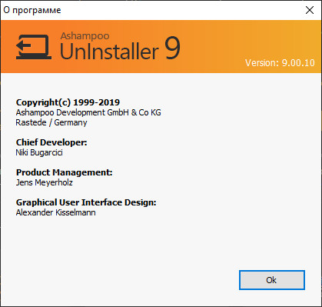This screenshot has width=322, height=307.
Task: Click the Chief Developer: heading
Action: tap(51, 142)
